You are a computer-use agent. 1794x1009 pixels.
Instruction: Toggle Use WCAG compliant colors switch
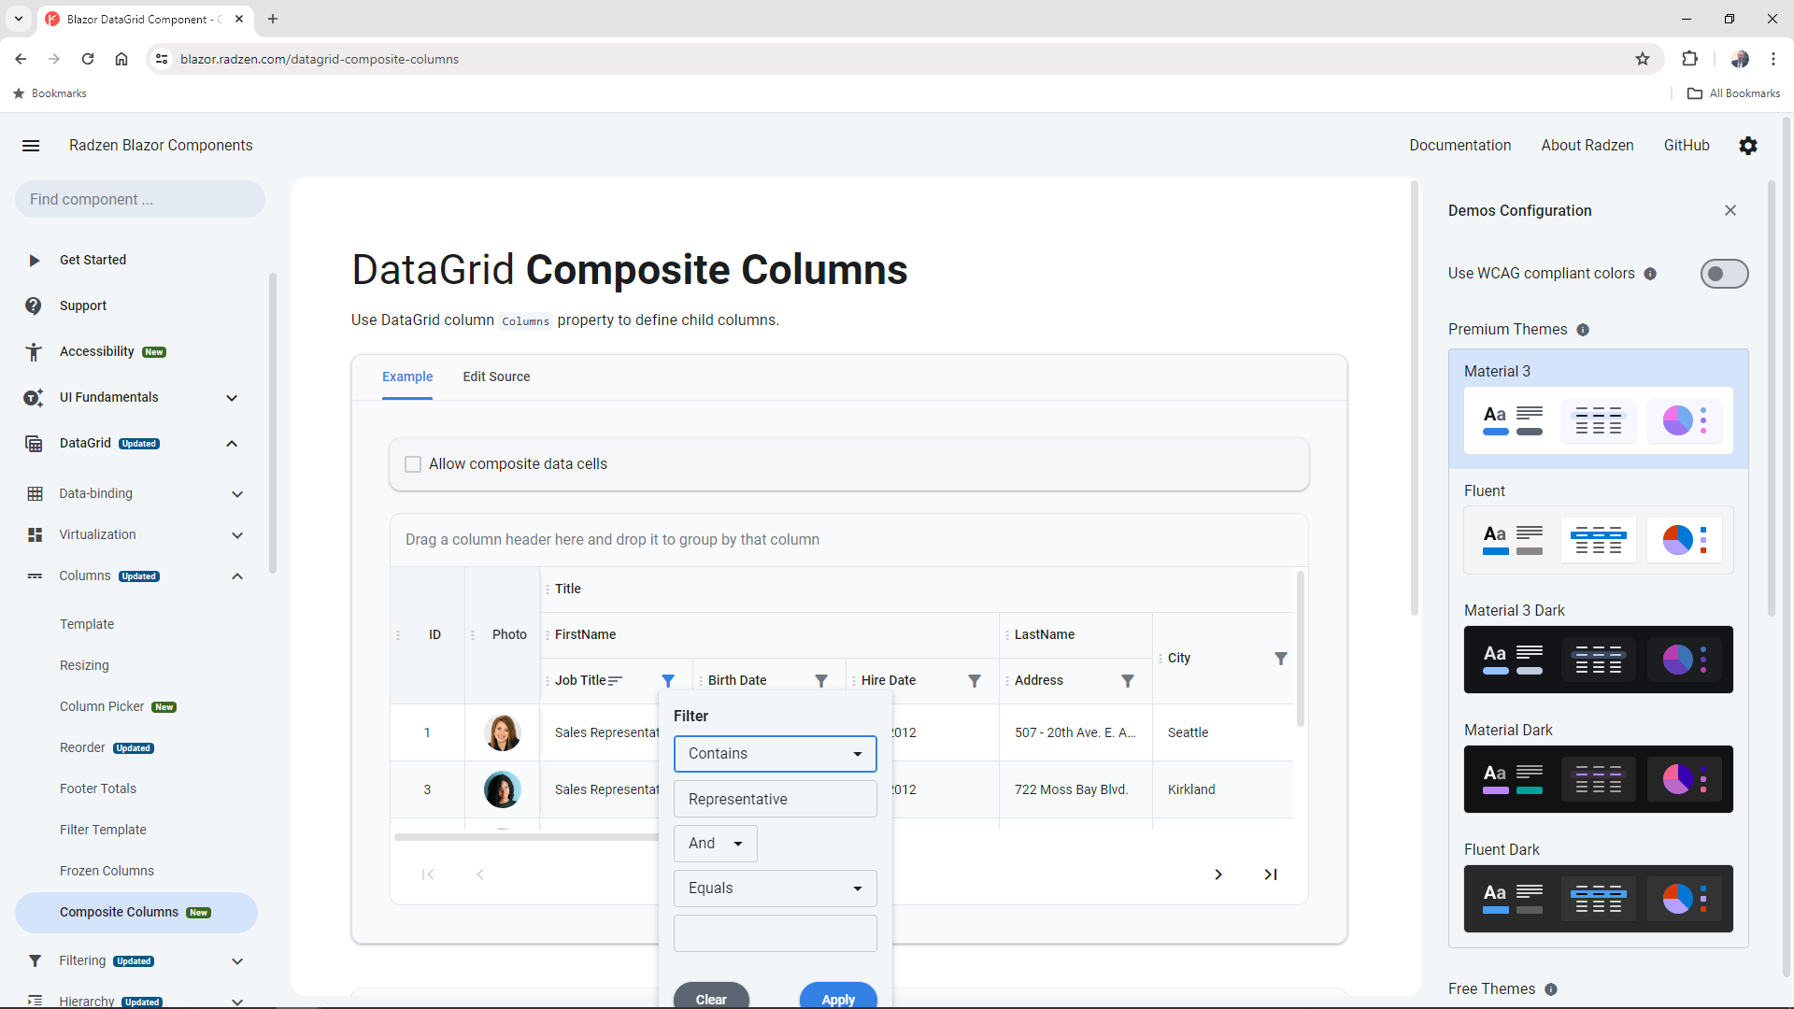tap(1724, 274)
